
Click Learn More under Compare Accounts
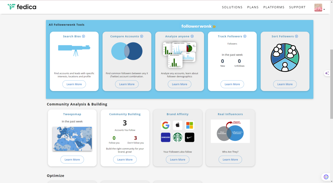coord(127,84)
